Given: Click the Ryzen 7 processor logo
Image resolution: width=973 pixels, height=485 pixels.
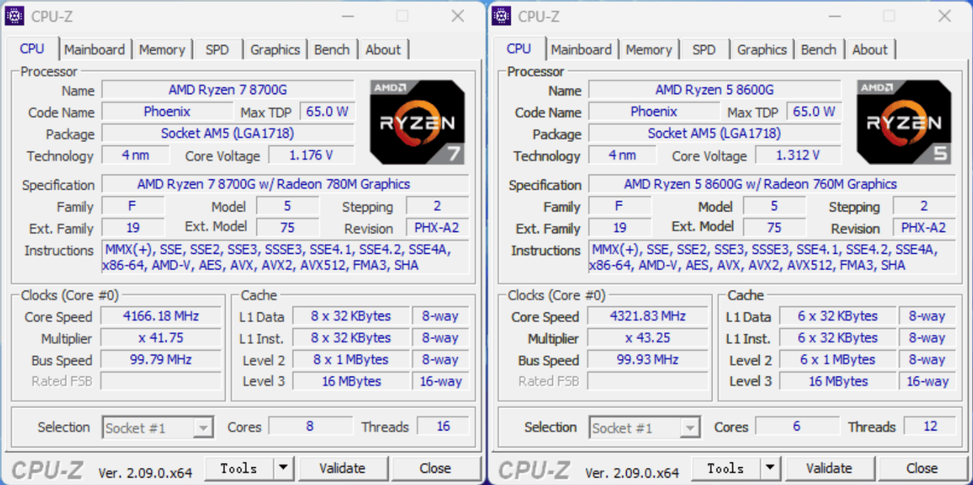Looking at the screenshot, I should 418,122.
